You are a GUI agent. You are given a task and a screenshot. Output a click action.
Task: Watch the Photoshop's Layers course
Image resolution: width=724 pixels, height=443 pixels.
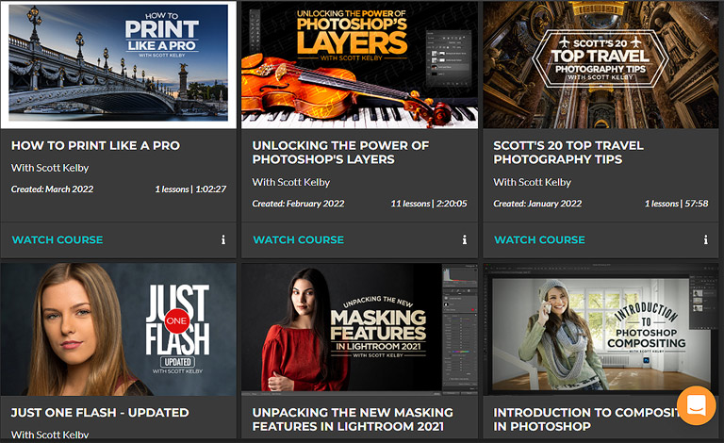pyautogui.click(x=299, y=240)
